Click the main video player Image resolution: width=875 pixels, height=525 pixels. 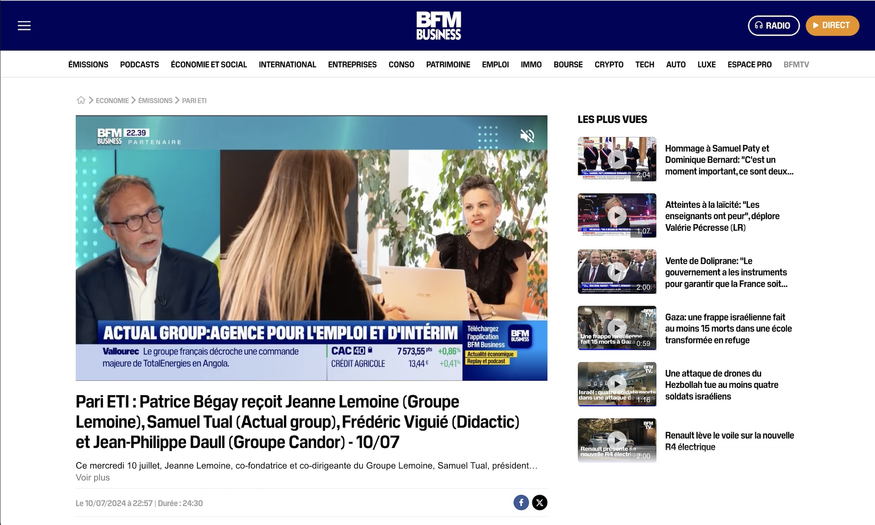[311, 248]
